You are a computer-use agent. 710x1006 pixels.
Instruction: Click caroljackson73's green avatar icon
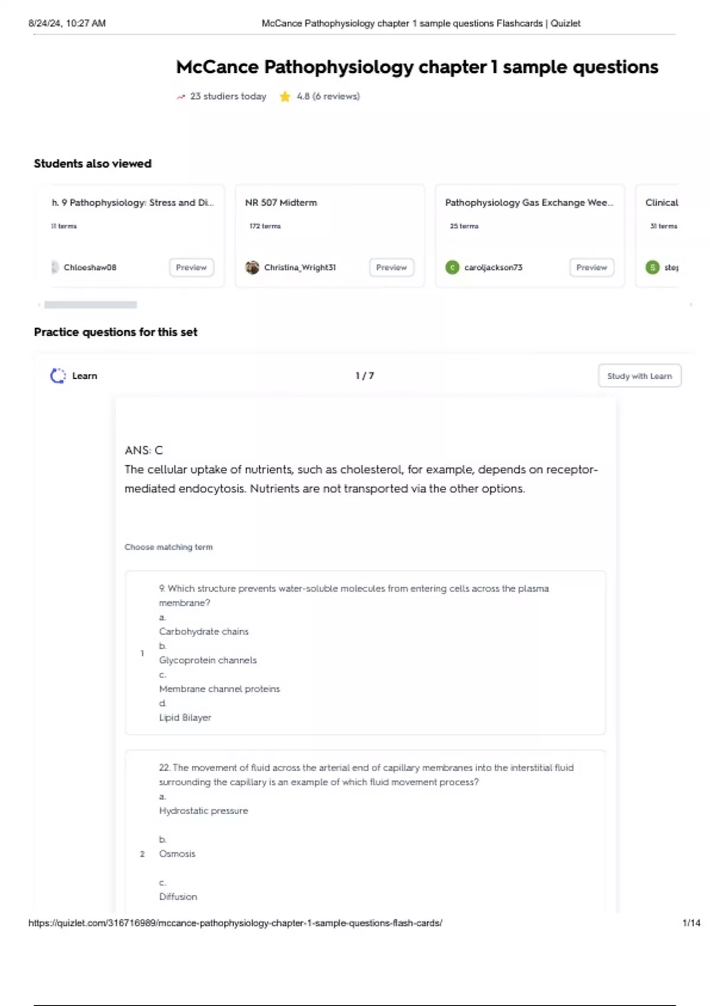tap(452, 267)
